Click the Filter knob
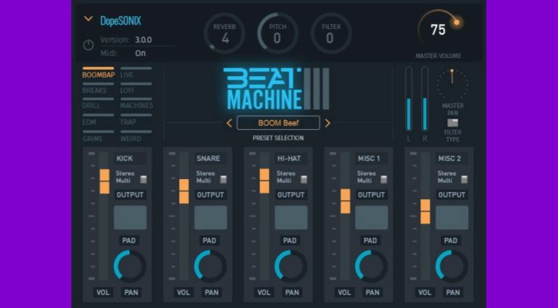Viewport: 558px width, 308px height. [331, 33]
